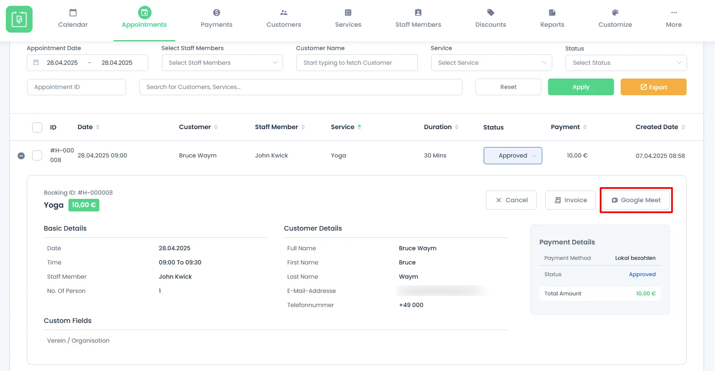Export the appointments list
715x371 pixels.
tap(654, 87)
